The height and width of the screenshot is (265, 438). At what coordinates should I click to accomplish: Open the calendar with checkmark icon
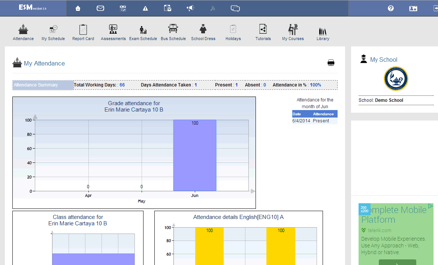(x=167, y=8)
